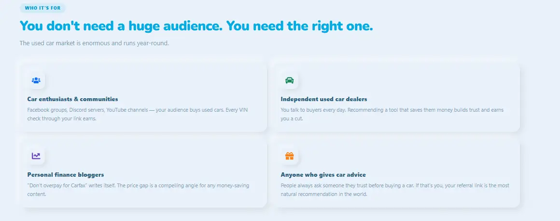Click 'The used car market is enormous' subtitle
Viewport: 560px width, 221px height.
[94, 43]
